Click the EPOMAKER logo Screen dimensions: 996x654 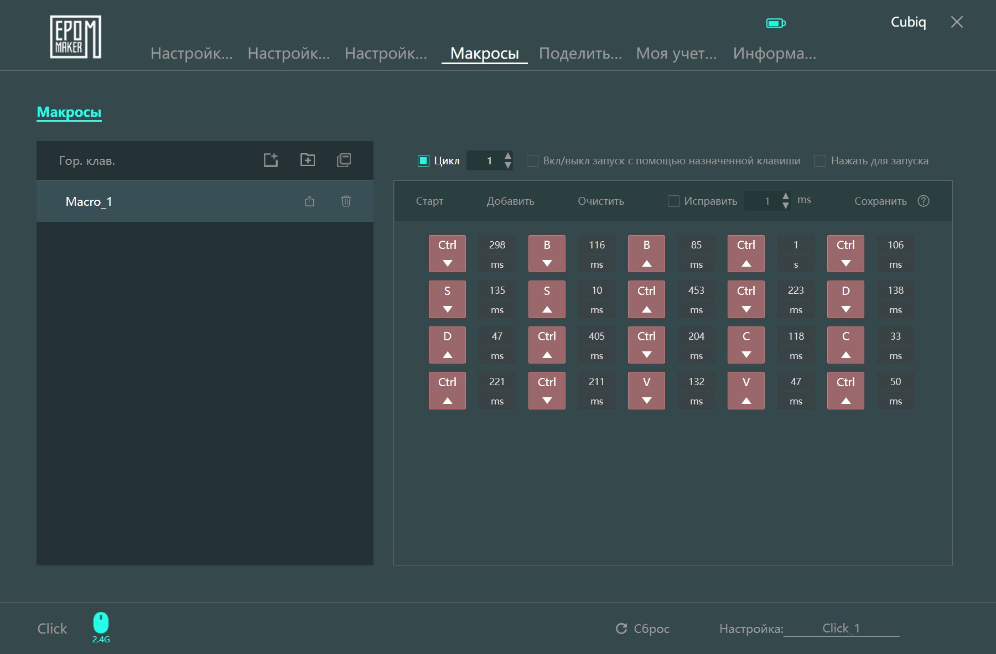point(75,37)
